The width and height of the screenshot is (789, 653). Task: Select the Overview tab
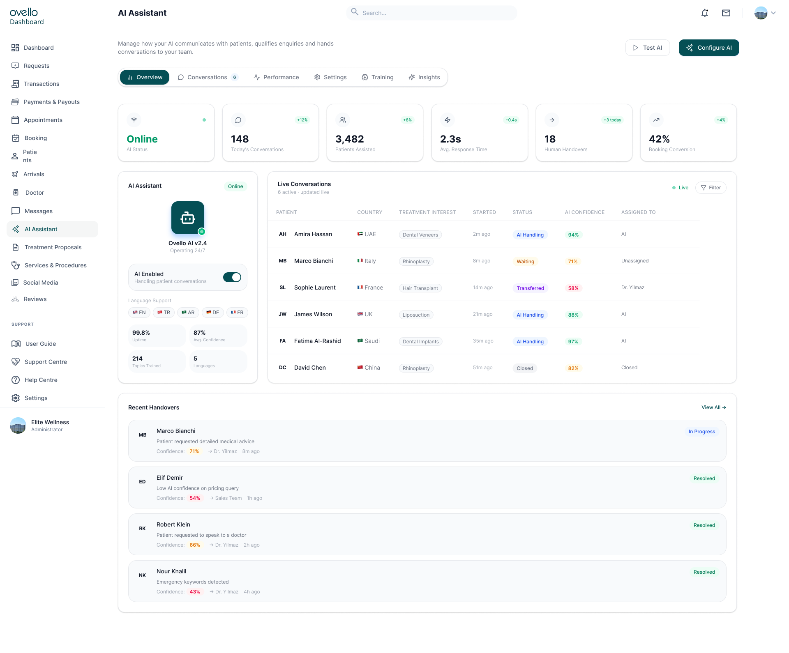click(x=145, y=77)
